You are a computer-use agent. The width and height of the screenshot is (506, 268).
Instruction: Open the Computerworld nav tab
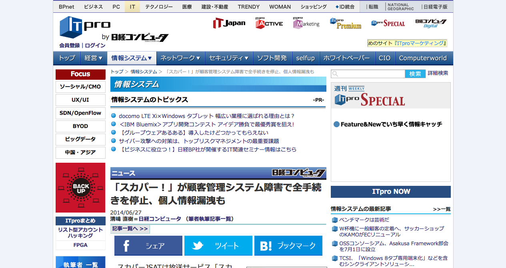pos(423,58)
